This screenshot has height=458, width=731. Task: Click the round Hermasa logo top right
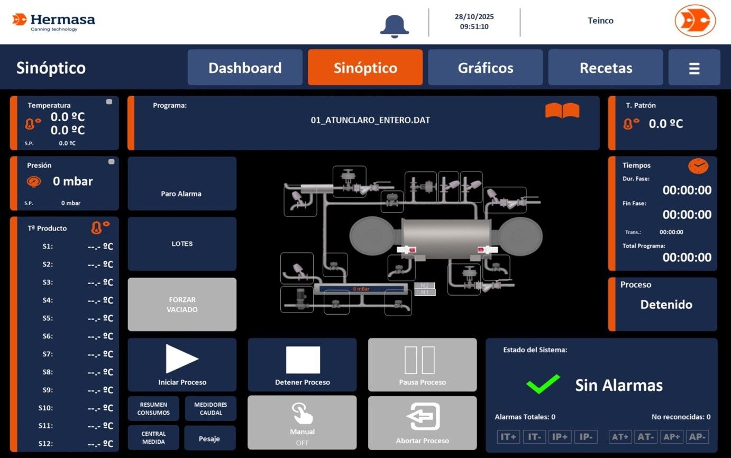coord(695,21)
